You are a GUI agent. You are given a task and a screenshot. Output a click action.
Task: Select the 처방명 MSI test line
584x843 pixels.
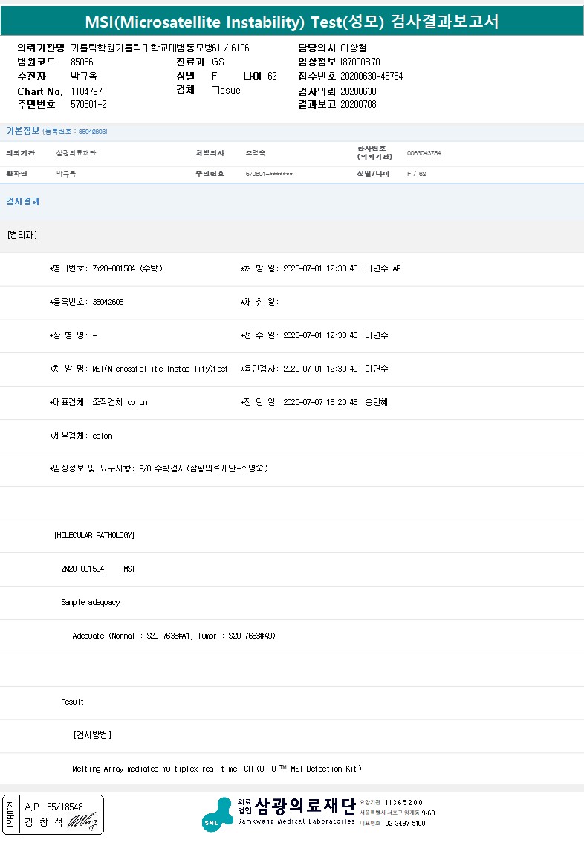138,369
